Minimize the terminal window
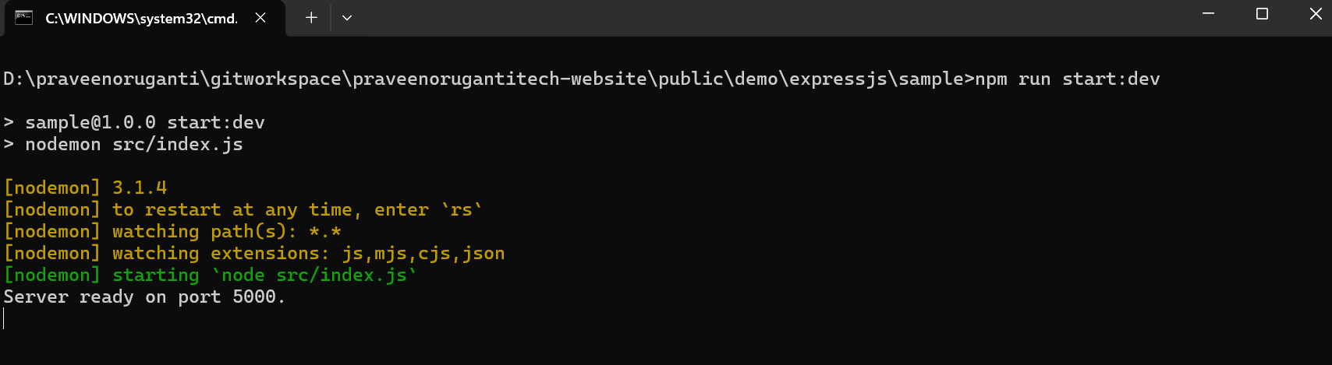 click(1209, 14)
